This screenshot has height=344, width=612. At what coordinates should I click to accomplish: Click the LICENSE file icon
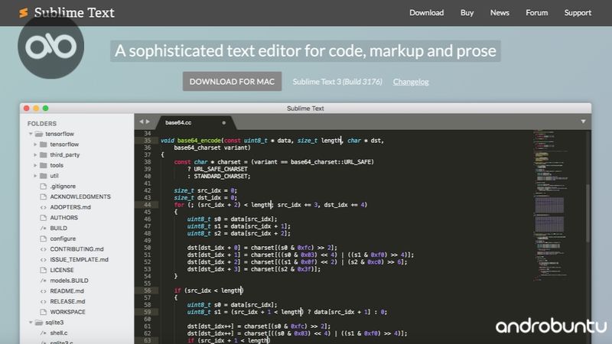tap(44, 270)
